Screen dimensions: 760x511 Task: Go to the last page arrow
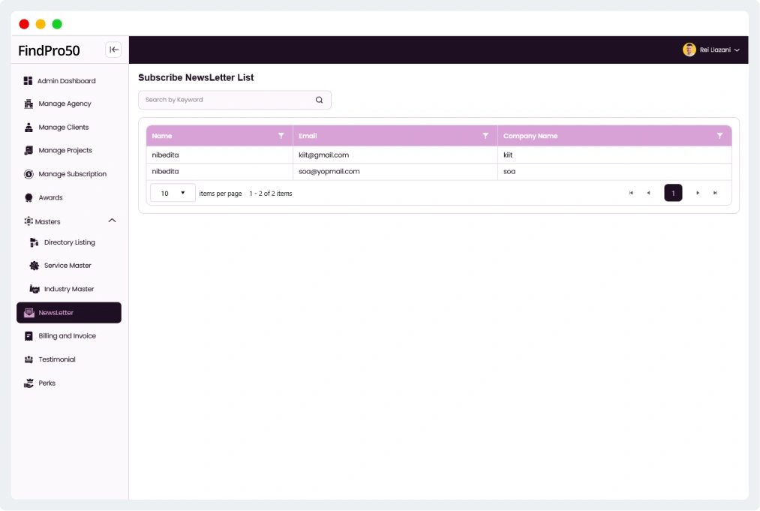pos(715,193)
